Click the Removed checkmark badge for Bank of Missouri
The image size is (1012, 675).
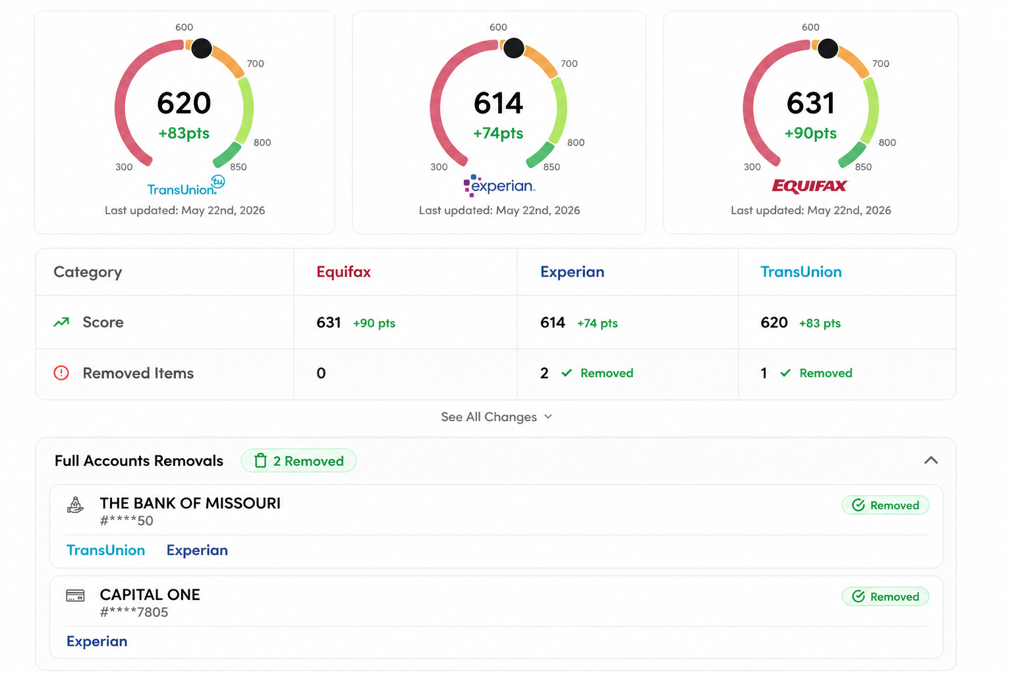pyautogui.click(x=885, y=506)
